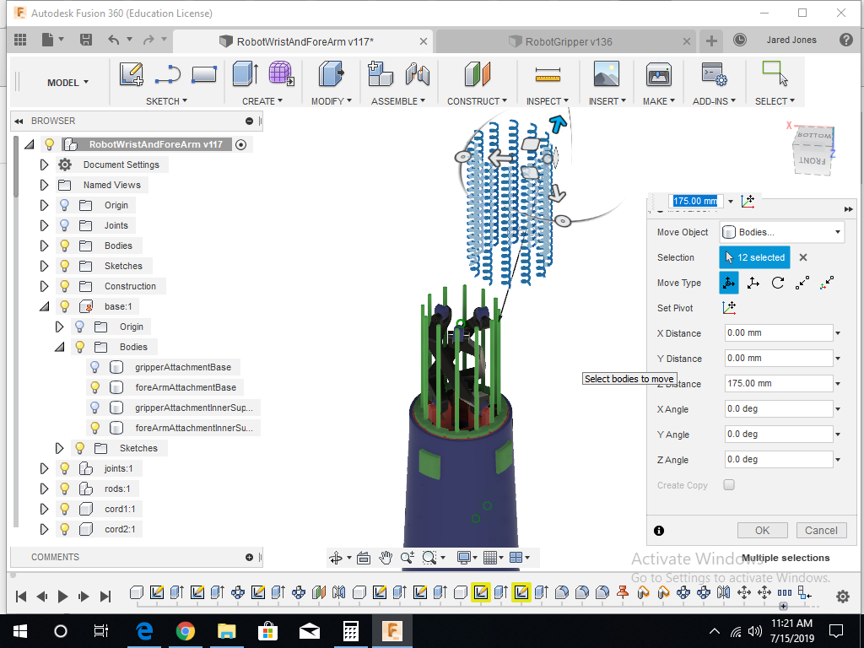Toggle visibility of rods:1 component
Viewport: 864px width, 648px height.
click(64, 489)
